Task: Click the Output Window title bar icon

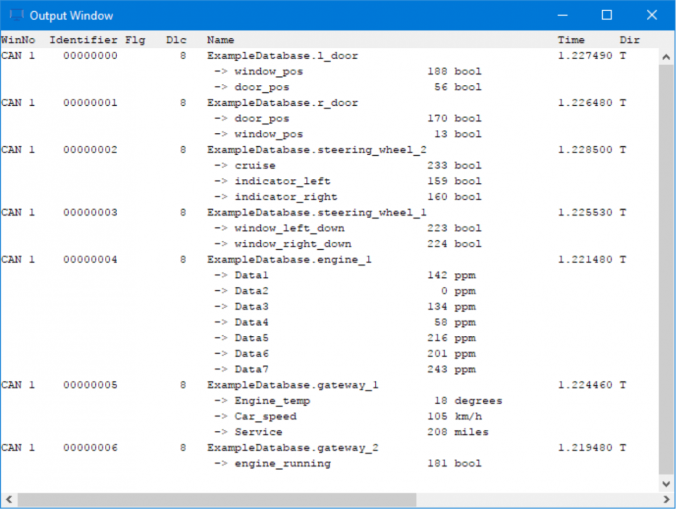Action: [x=16, y=15]
